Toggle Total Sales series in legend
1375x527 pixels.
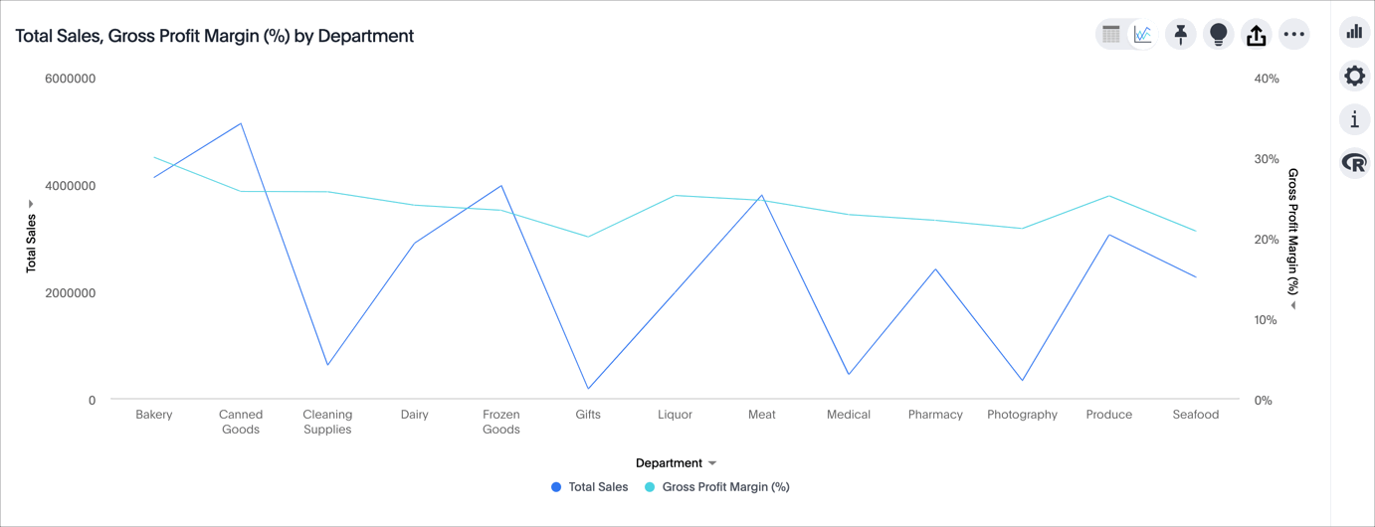(x=598, y=487)
